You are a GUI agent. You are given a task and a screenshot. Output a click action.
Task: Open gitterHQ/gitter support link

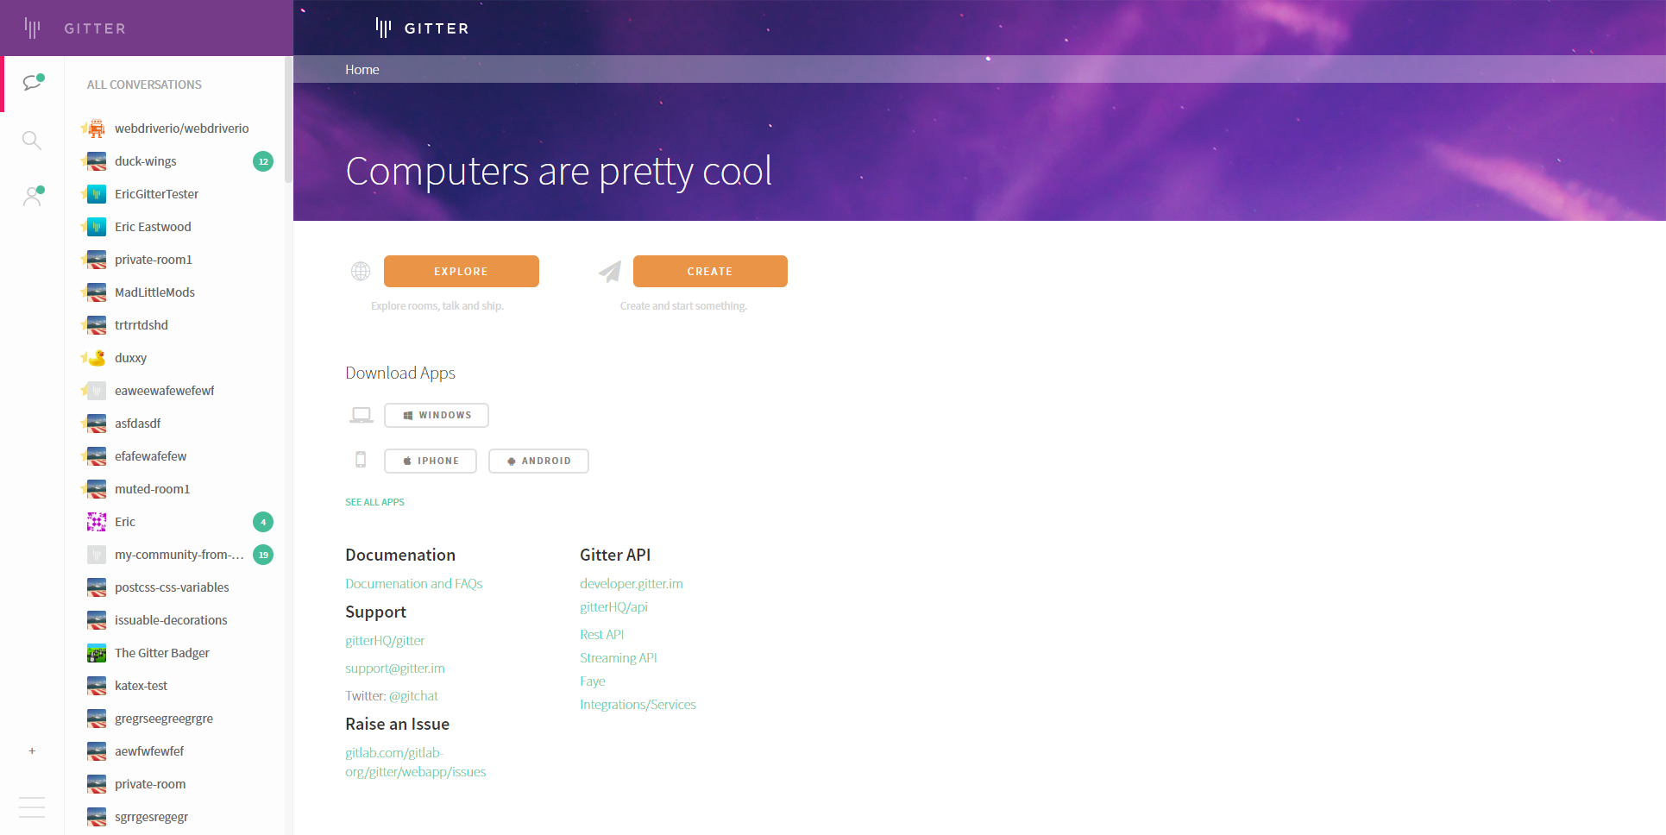pos(385,641)
